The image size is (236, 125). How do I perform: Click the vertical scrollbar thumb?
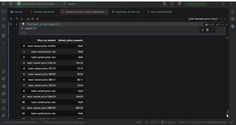pyautogui.click(x=227, y=112)
